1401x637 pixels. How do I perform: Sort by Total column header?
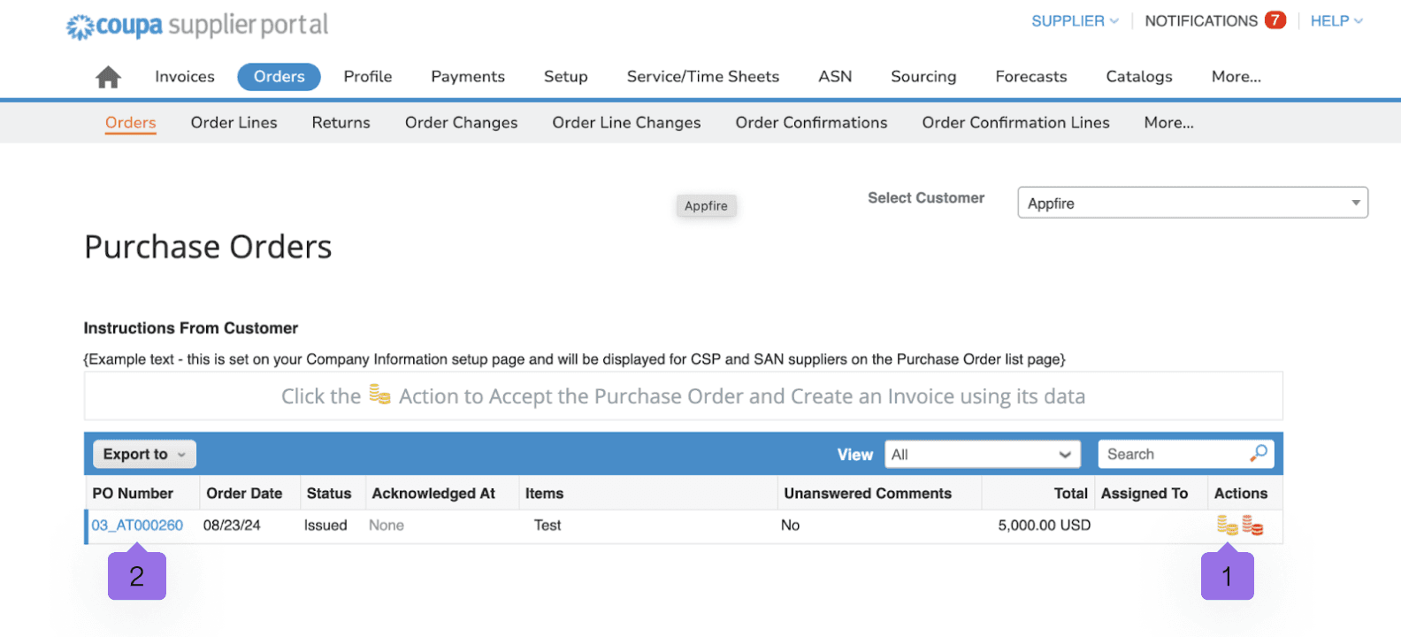[x=1071, y=494]
